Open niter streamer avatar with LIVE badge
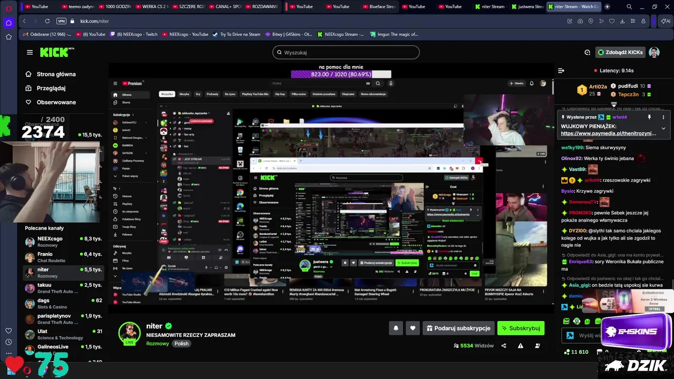 click(x=129, y=333)
